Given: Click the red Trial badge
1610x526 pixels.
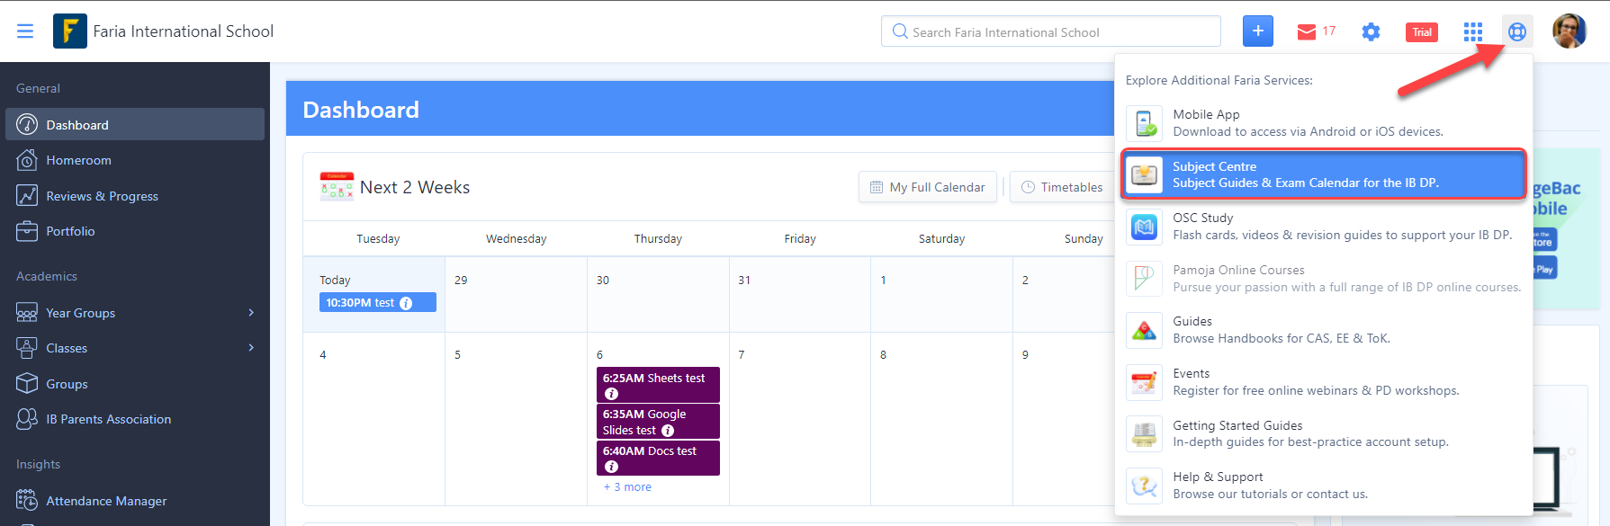Looking at the screenshot, I should click(1421, 32).
